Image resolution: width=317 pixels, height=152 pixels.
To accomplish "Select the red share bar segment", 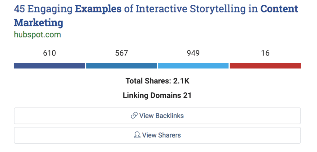I will pyautogui.click(x=265, y=66).
